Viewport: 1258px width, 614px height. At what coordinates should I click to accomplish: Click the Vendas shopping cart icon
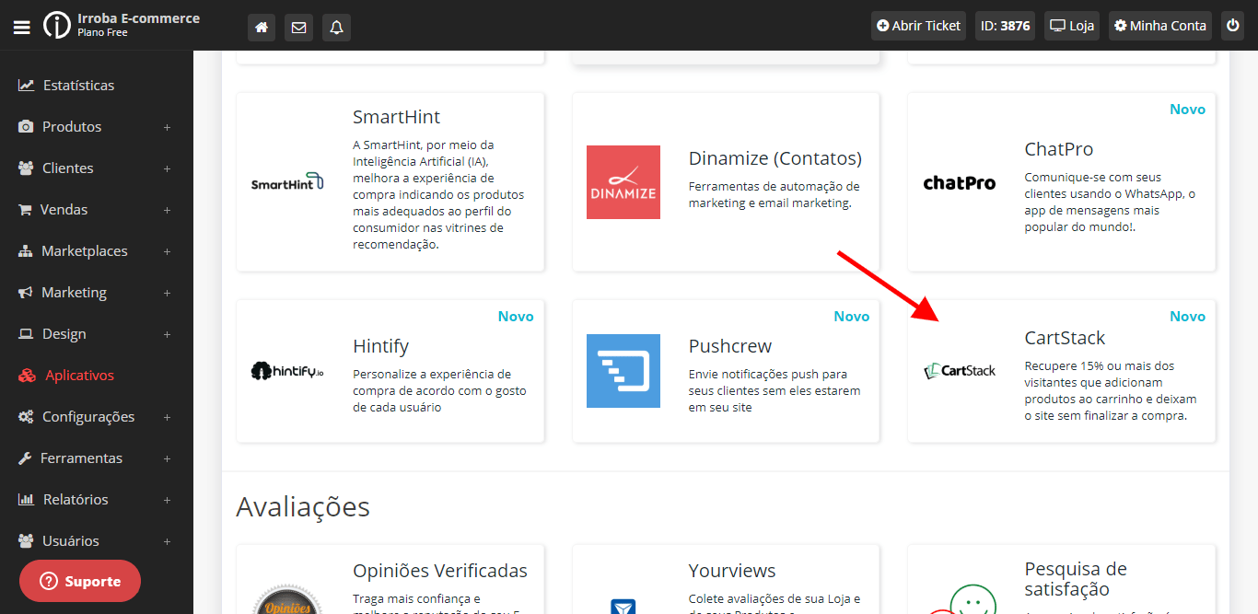point(25,210)
